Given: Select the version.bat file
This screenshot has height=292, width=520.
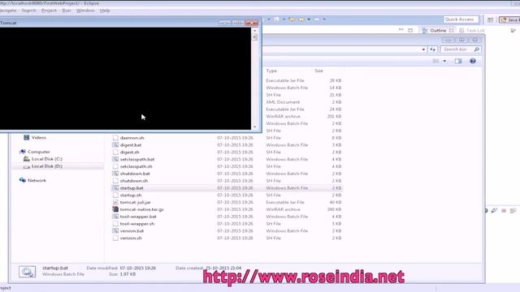Looking at the screenshot, I should click(x=132, y=231).
